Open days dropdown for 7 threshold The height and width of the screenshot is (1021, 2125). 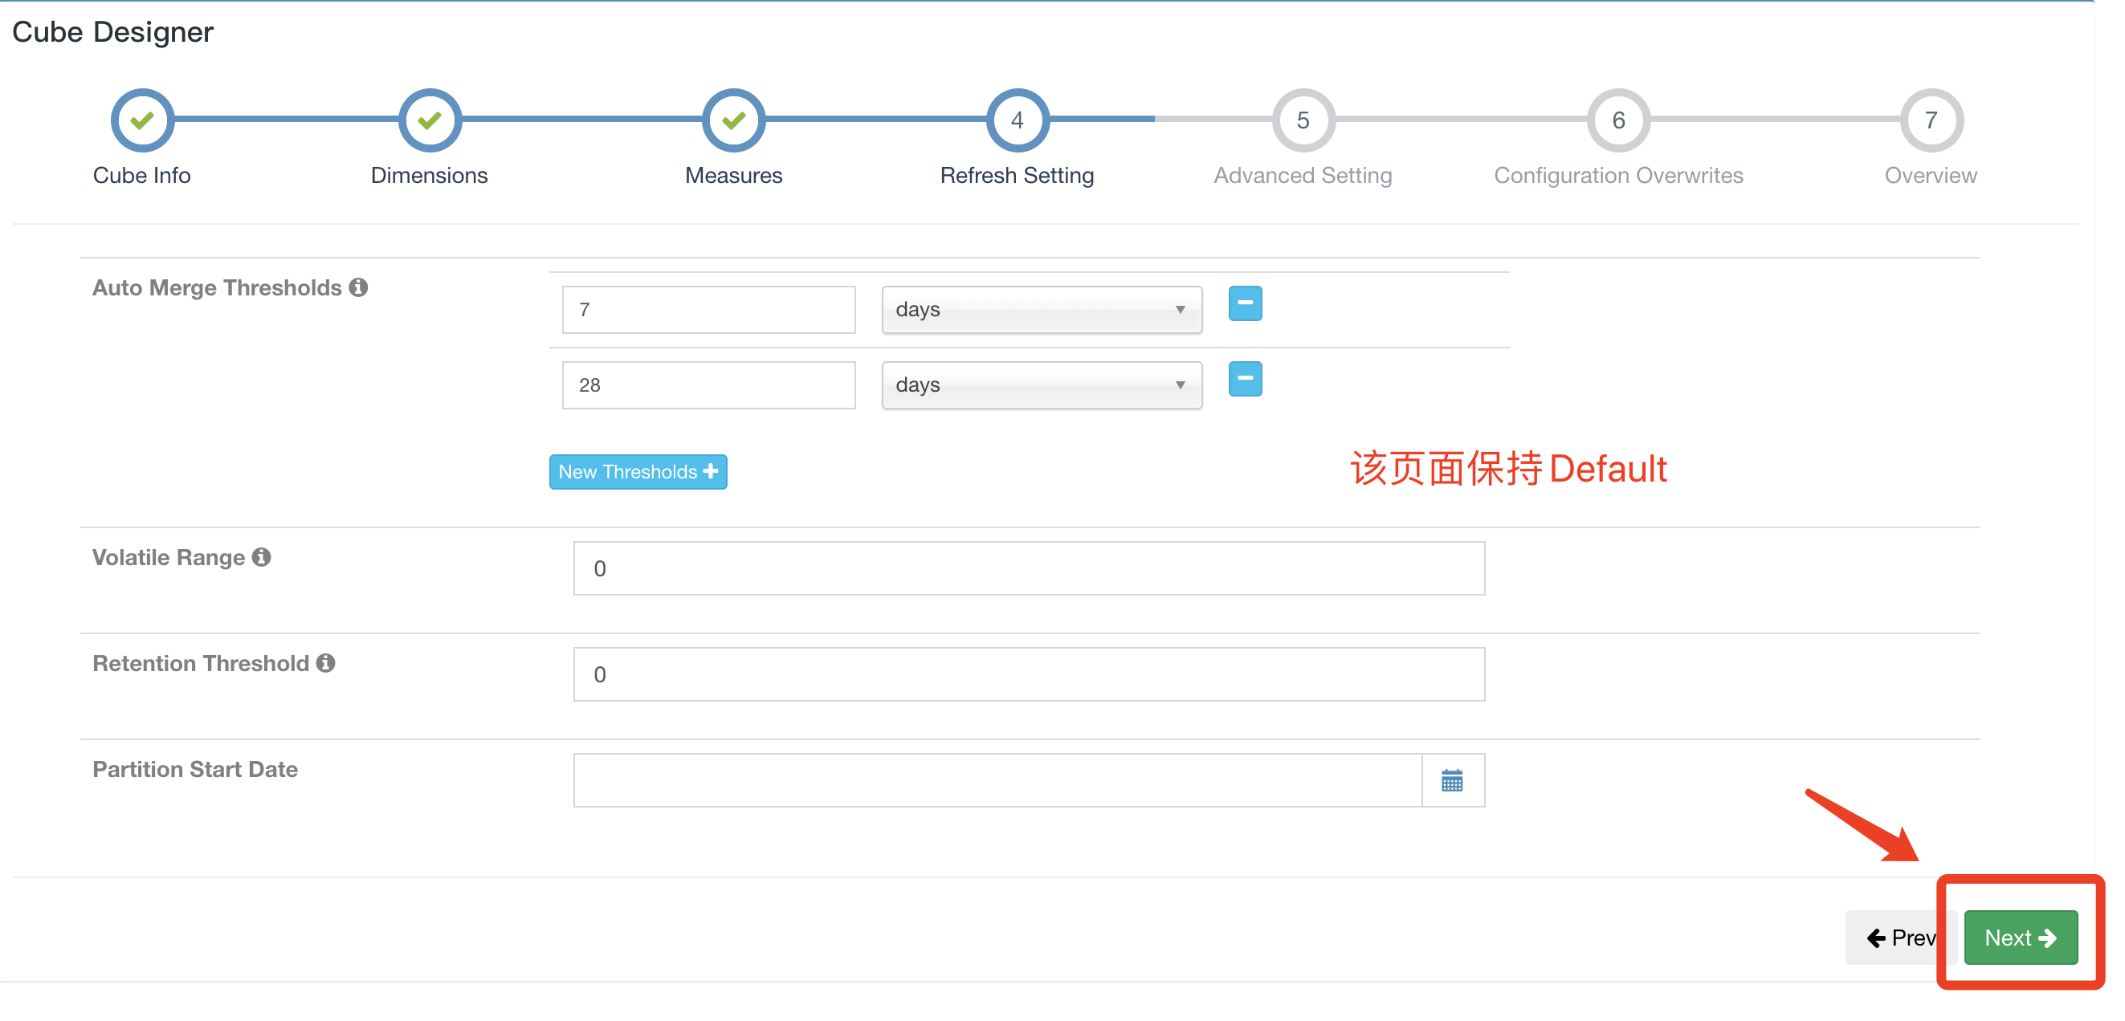[1041, 310]
